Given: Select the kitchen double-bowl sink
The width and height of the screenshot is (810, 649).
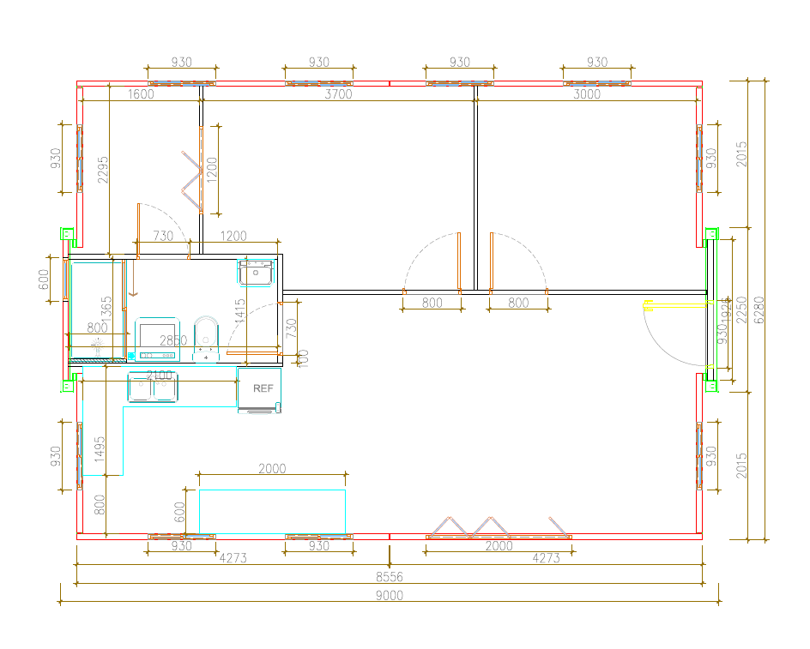Looking at the screenshot, I should click(153, 388).
